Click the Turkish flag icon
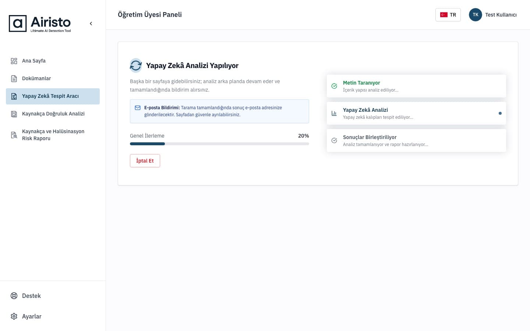The width and height of the screenshot is (530, 331). pyautogui.click(x=444, y=15)
